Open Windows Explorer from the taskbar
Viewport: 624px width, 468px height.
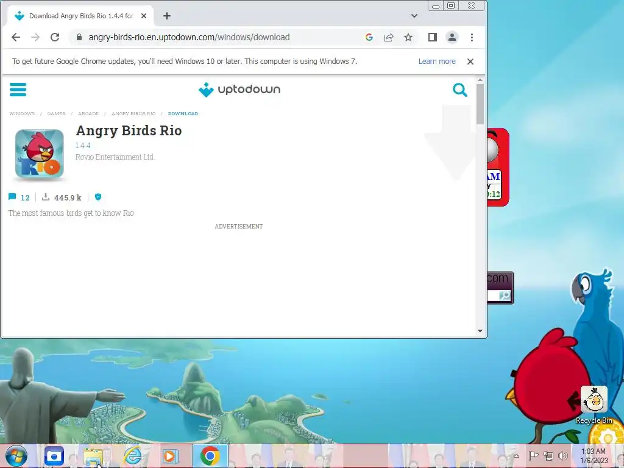(x=93, y=456)
